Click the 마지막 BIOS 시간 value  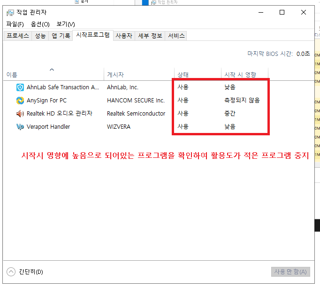pyautogui.click(x=303, y=54)
